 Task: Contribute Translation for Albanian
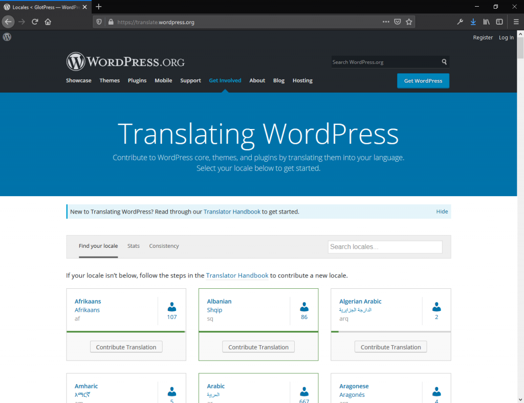pos(258,347)
